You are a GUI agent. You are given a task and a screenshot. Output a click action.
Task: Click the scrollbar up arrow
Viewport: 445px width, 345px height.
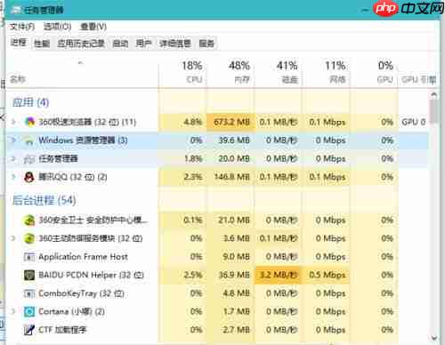point(434,95)
